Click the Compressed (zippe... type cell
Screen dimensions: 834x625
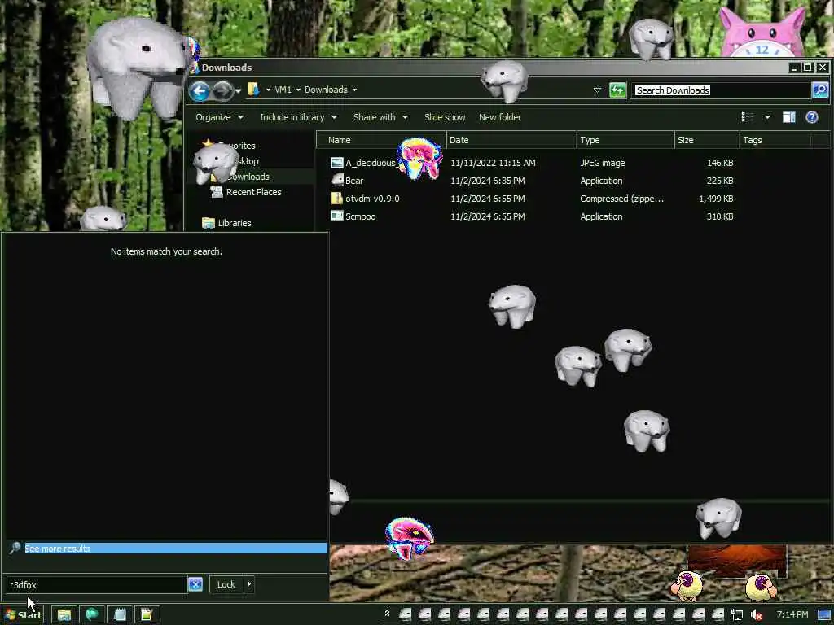(621, 199)
